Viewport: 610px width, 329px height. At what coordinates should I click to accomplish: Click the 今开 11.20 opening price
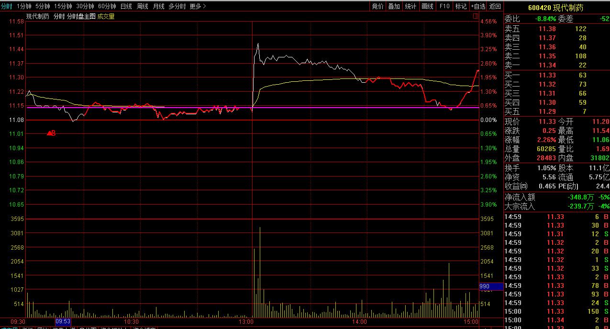point(601,121)
